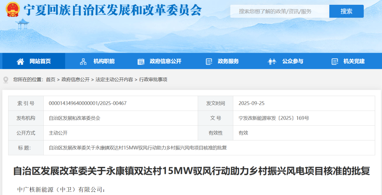Click the location pin icon in breadcrumb
This screenshot has height=195, width=382.
[x=6, y=80]
